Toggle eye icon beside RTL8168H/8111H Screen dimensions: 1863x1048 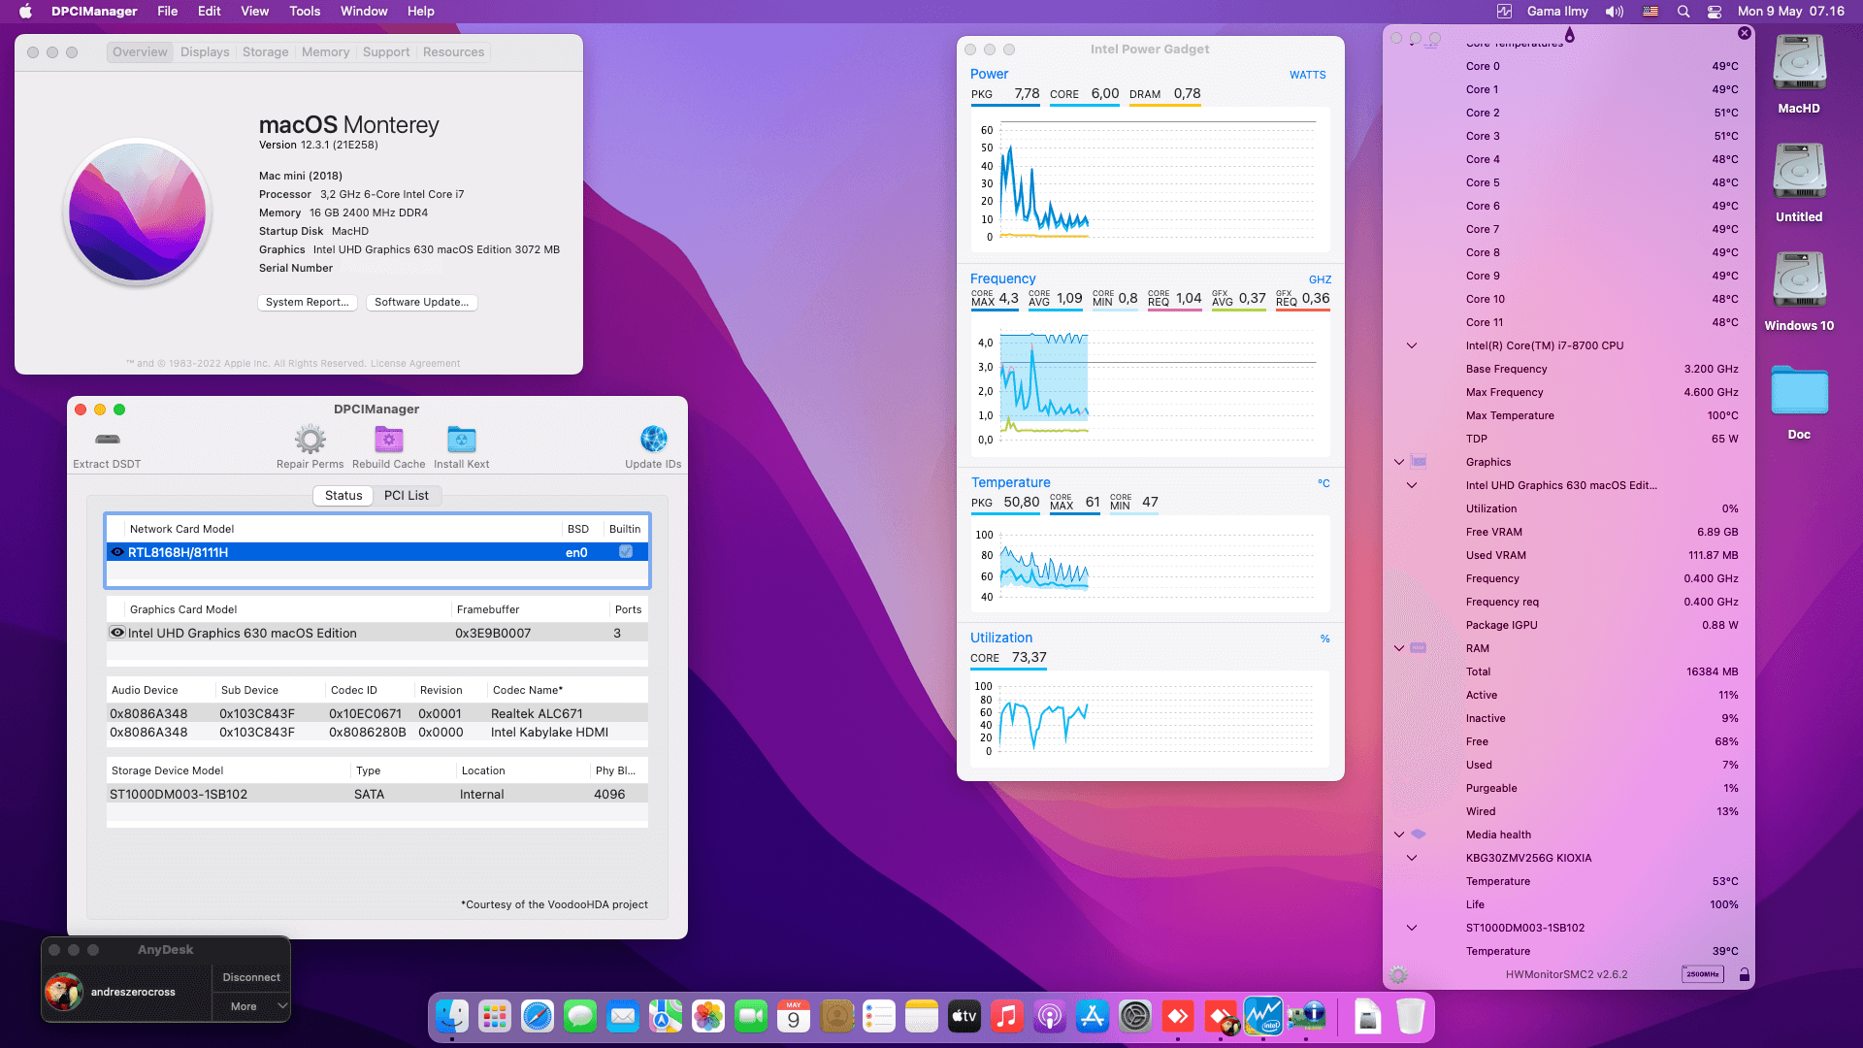click(117, 552)
